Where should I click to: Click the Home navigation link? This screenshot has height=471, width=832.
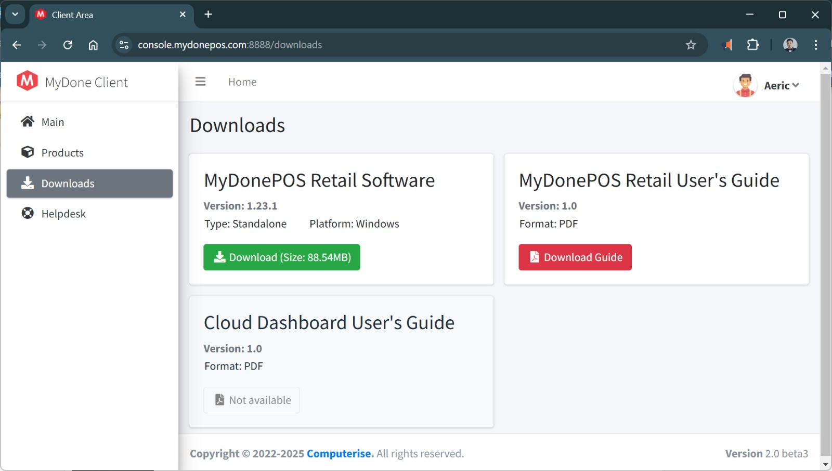tap(242, 82)
